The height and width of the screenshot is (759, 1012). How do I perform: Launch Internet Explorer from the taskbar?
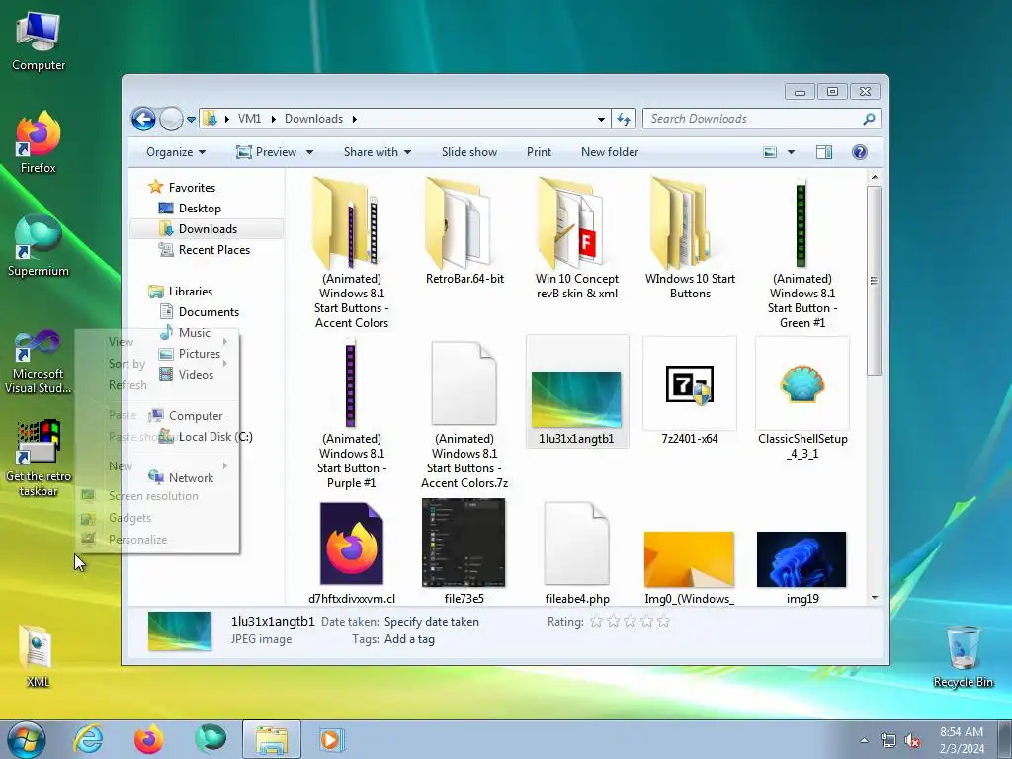click(88, 739)
